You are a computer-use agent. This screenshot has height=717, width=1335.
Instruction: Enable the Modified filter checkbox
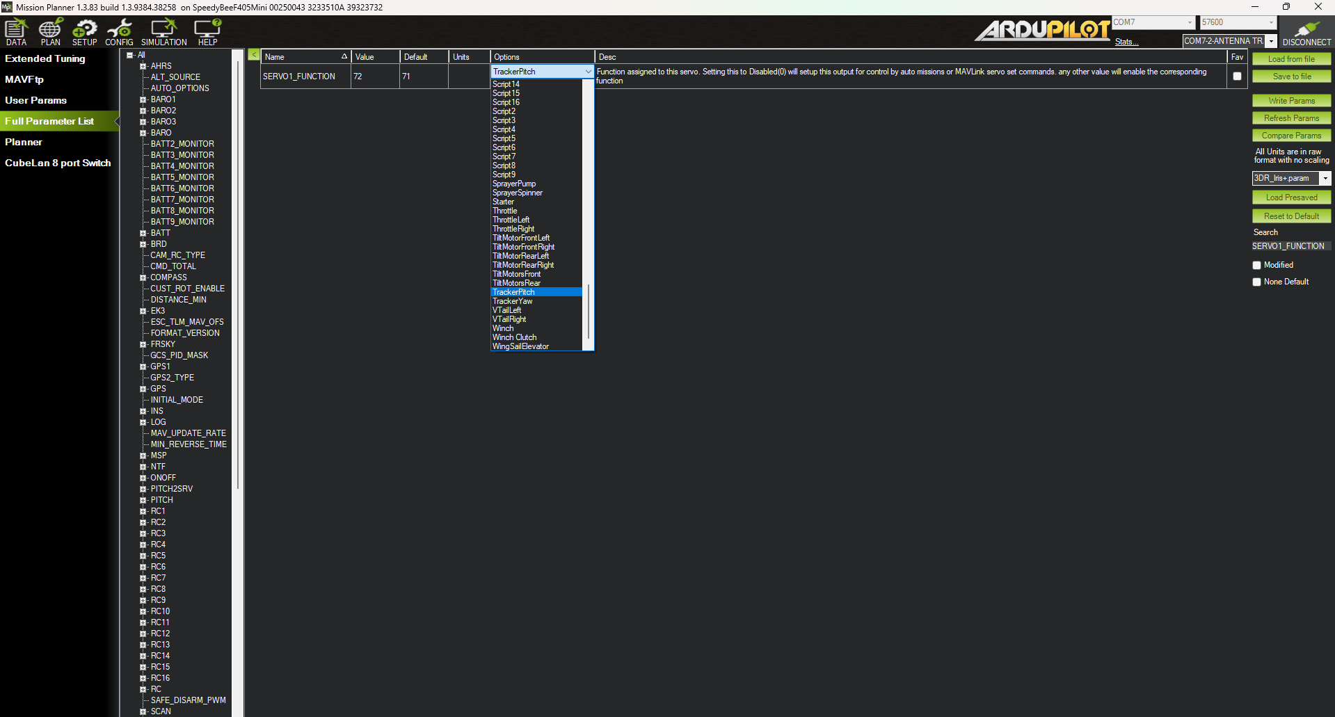(1256, 265)
